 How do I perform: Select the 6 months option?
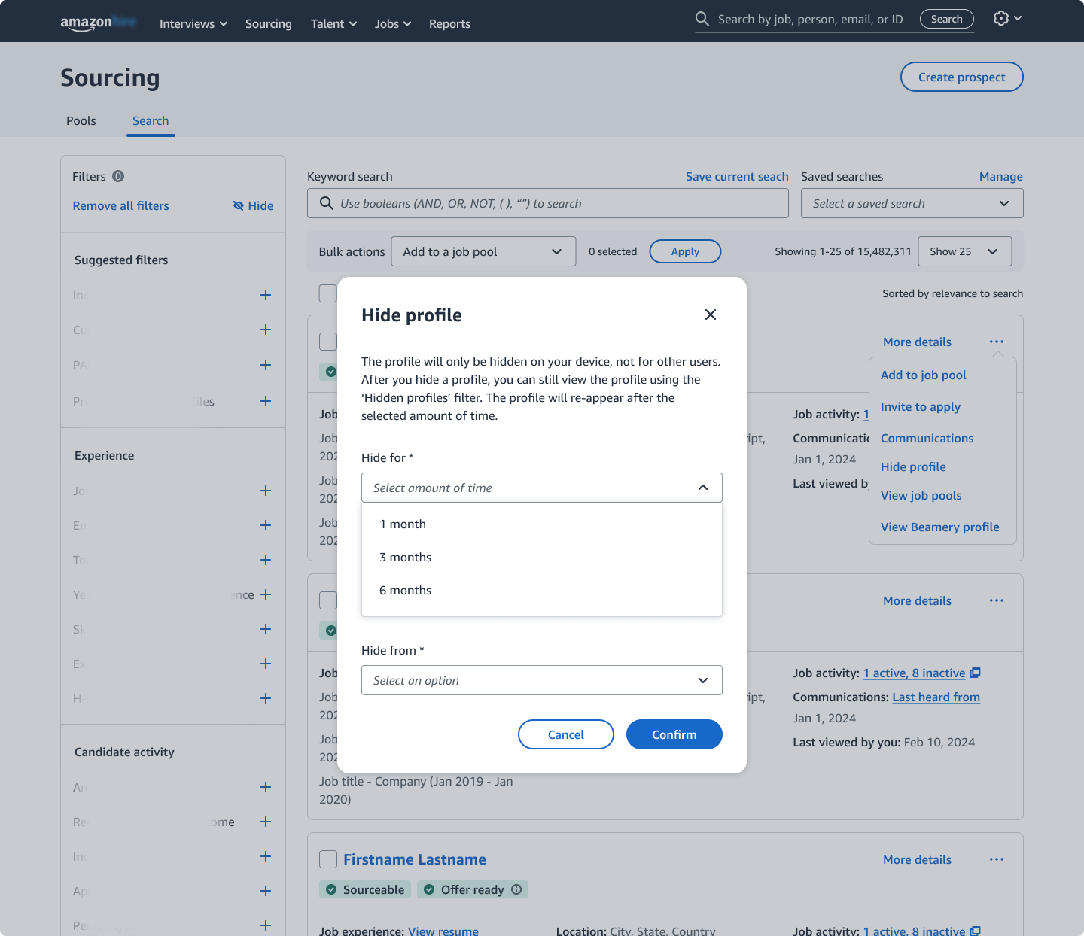(542, 590)
